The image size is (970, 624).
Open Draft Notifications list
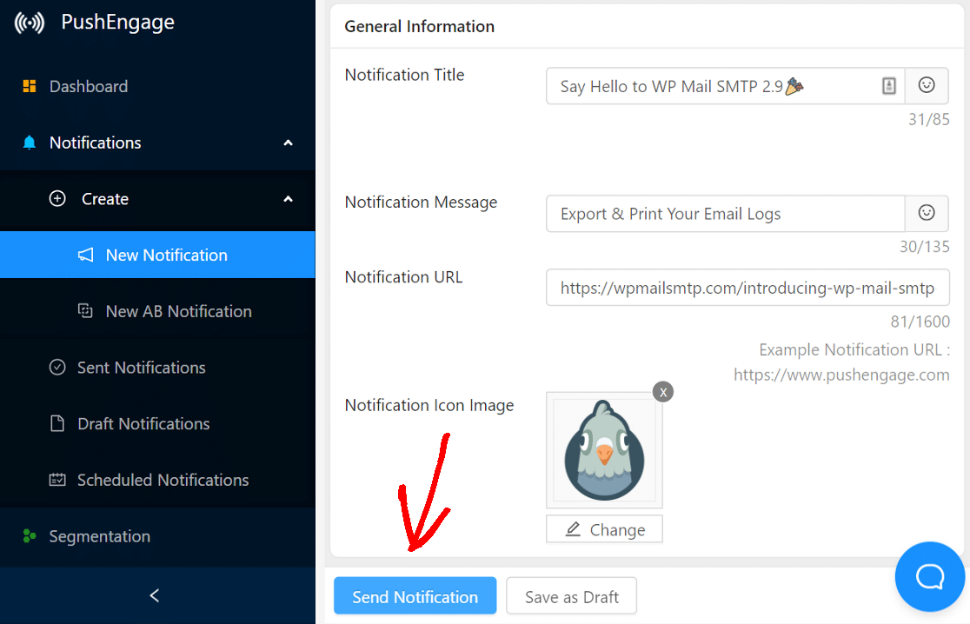point(143,424)
